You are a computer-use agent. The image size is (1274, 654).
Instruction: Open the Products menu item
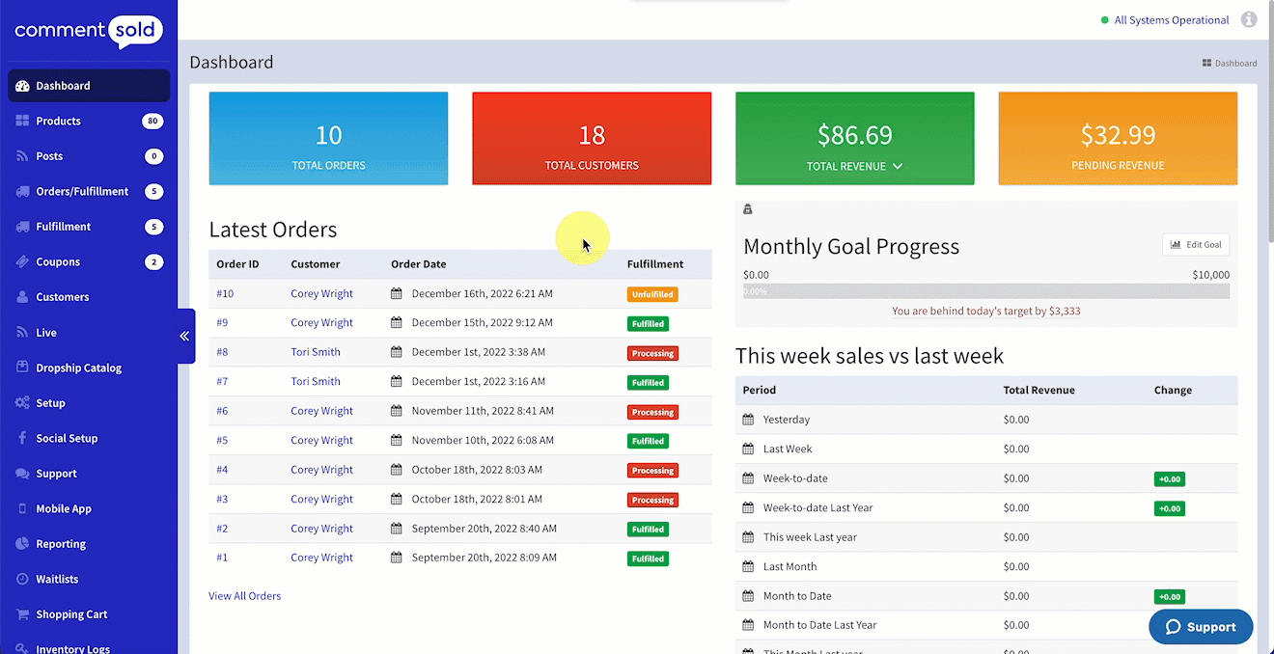click(x=58, y=122)
